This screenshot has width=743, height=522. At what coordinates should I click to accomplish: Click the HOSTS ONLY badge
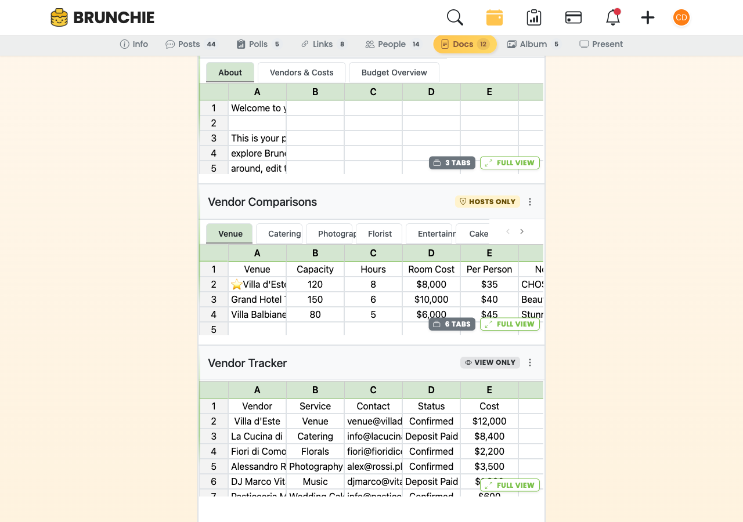tap(488, 202)
